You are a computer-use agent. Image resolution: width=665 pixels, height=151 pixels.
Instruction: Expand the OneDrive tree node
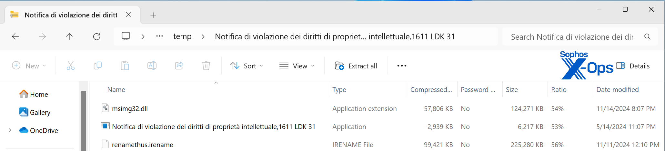pyautogui.click(x=10, y=130)
